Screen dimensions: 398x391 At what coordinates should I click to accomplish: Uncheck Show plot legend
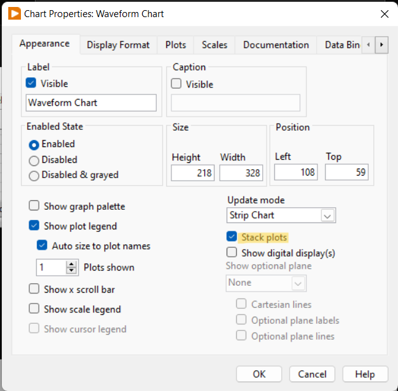click(x=34, y=225)
